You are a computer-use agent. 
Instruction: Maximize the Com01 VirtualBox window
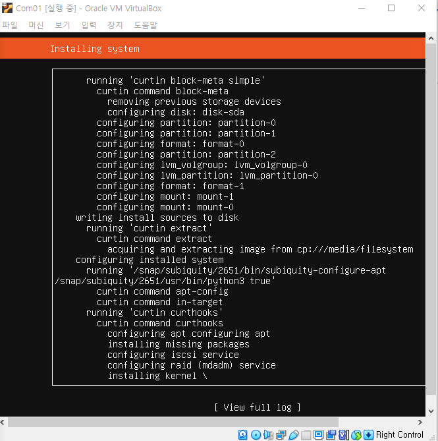(391, 8)
